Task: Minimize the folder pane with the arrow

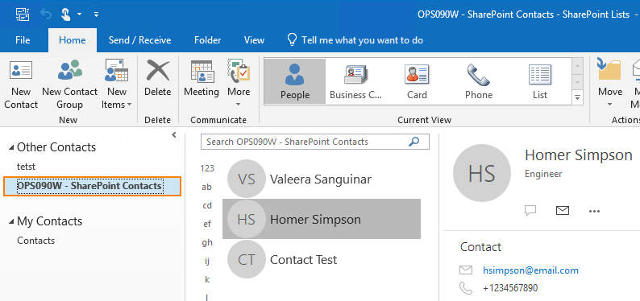Action: [x=174, y=135]
